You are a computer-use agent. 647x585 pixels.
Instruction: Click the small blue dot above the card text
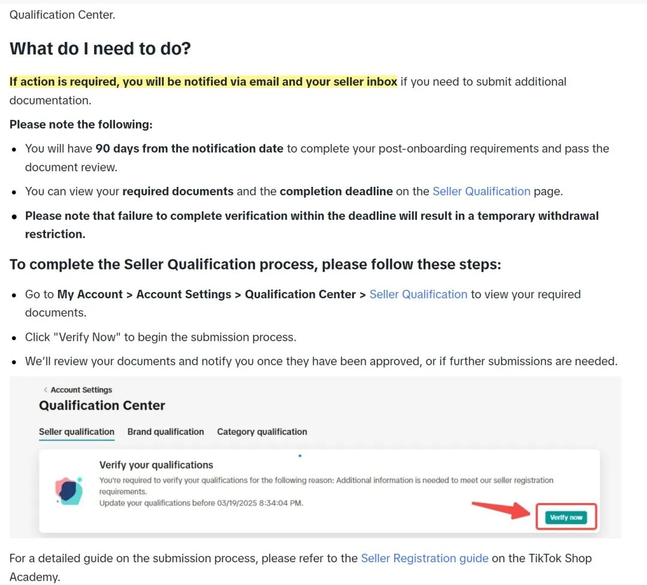pyautogui.click(x=300, y=456)
